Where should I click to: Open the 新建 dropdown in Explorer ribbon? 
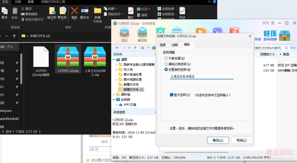(110, 9)
